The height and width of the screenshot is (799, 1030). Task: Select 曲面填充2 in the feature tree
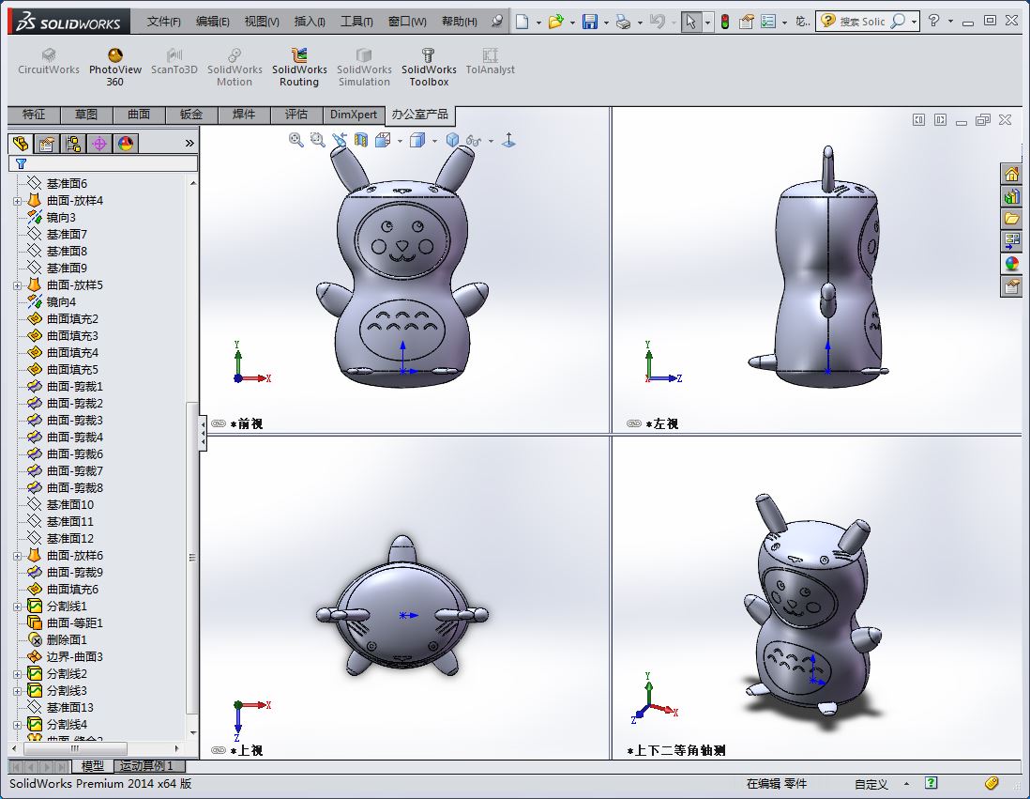[x=72, y=319]
